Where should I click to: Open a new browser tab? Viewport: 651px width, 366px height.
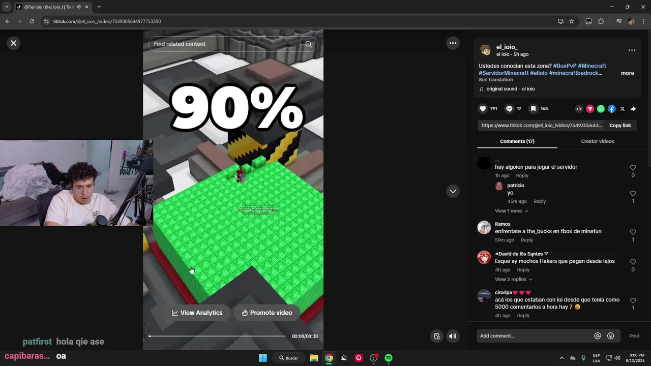tap(99, 7)
